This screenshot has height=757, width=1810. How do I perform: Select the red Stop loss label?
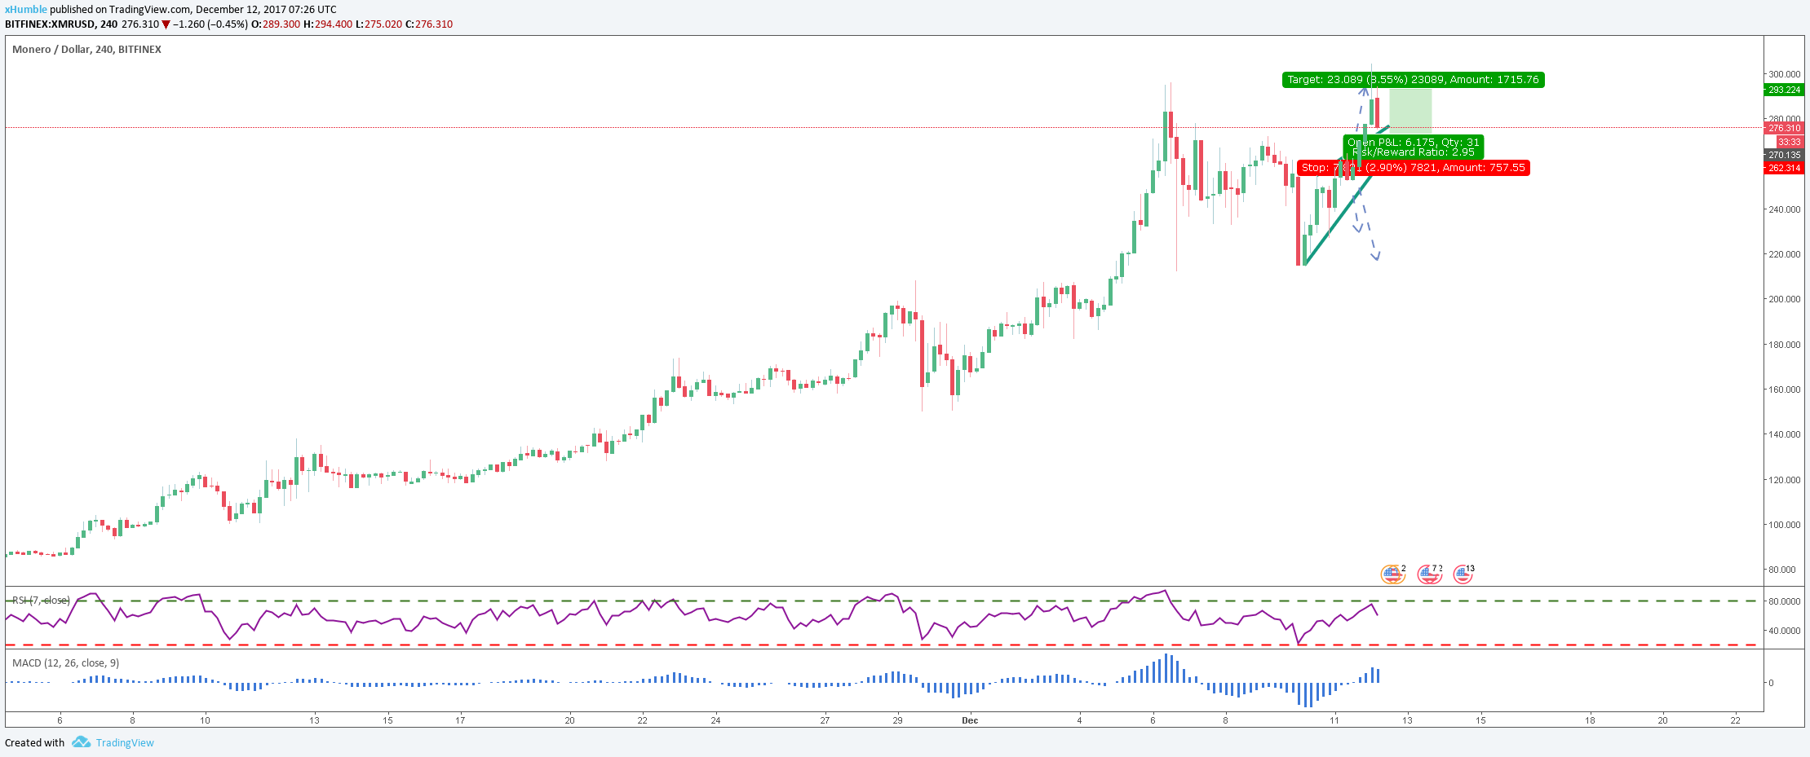click(1413, 168)
